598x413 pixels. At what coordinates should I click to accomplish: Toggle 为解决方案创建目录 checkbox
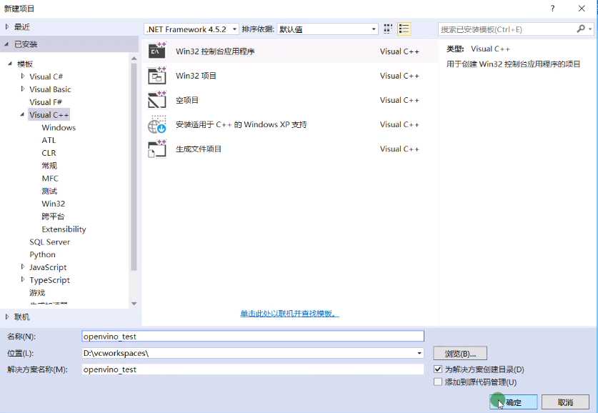tap(438, 369)
